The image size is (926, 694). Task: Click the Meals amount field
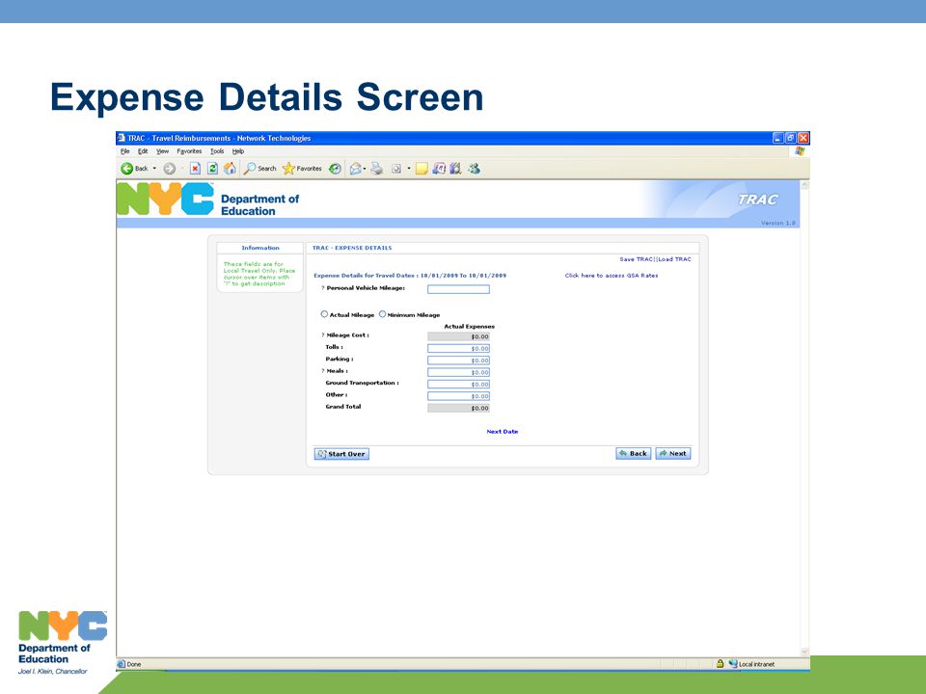(x=458, y=372)
